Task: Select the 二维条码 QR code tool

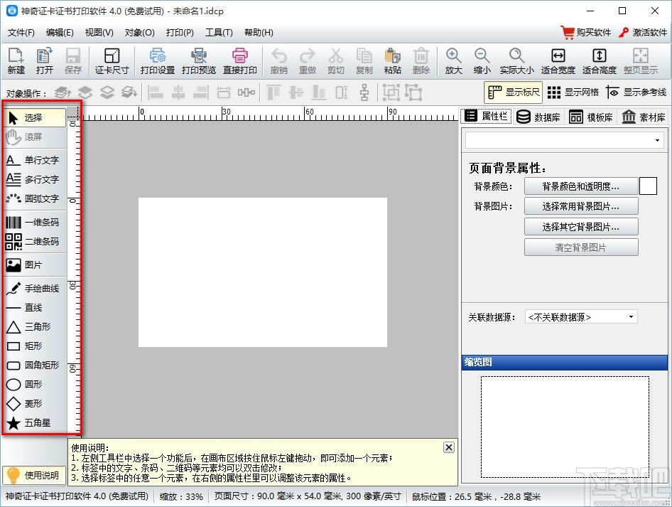Action: tap(35, 242)
